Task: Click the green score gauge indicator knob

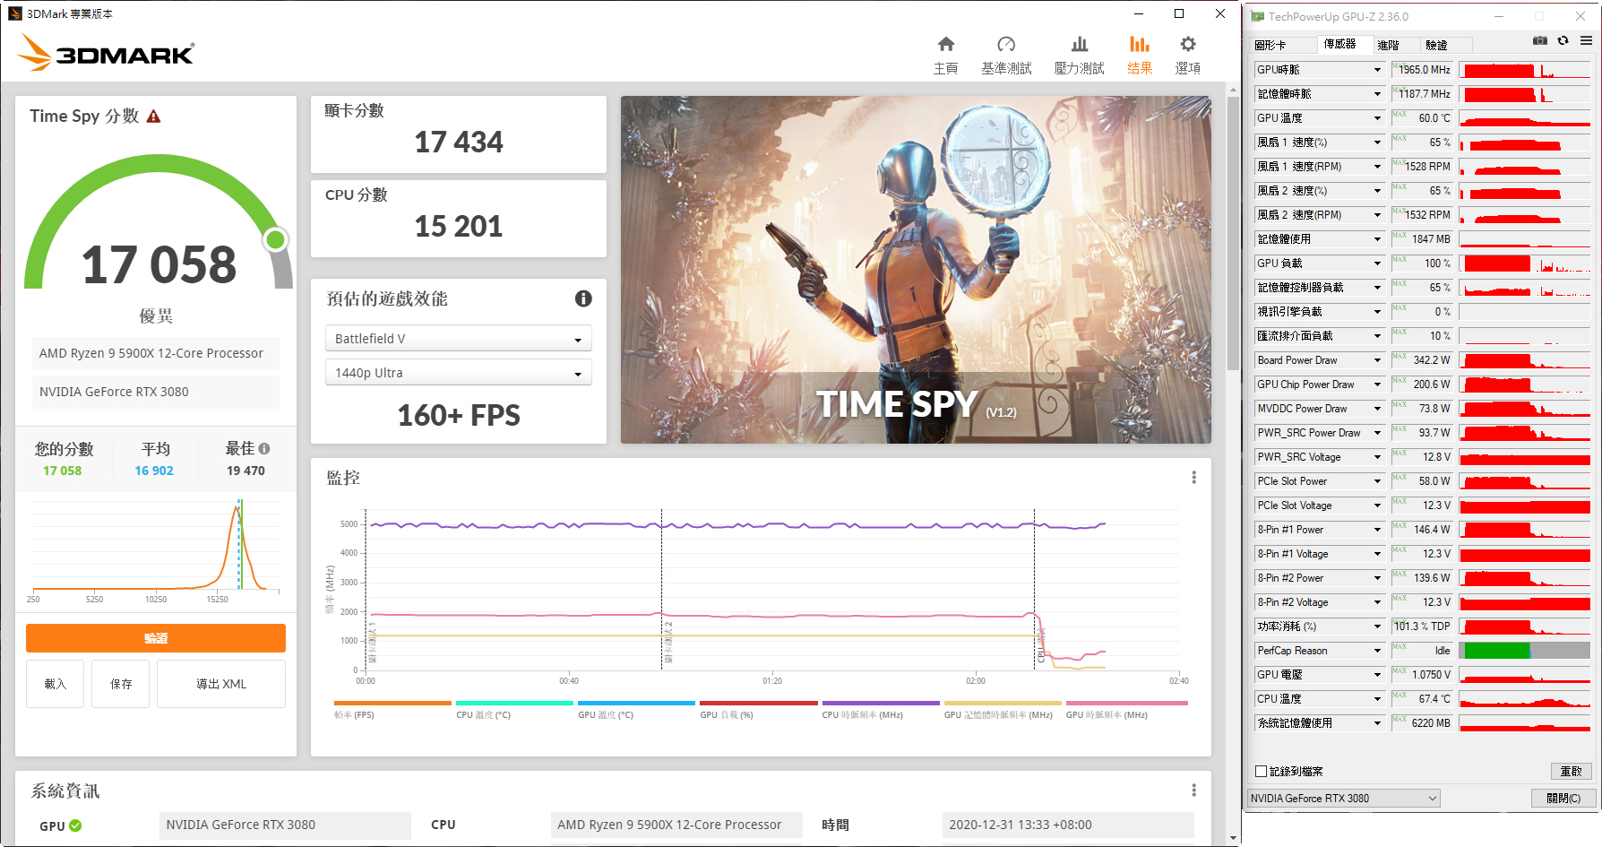Action: click(x=275, y=239)
